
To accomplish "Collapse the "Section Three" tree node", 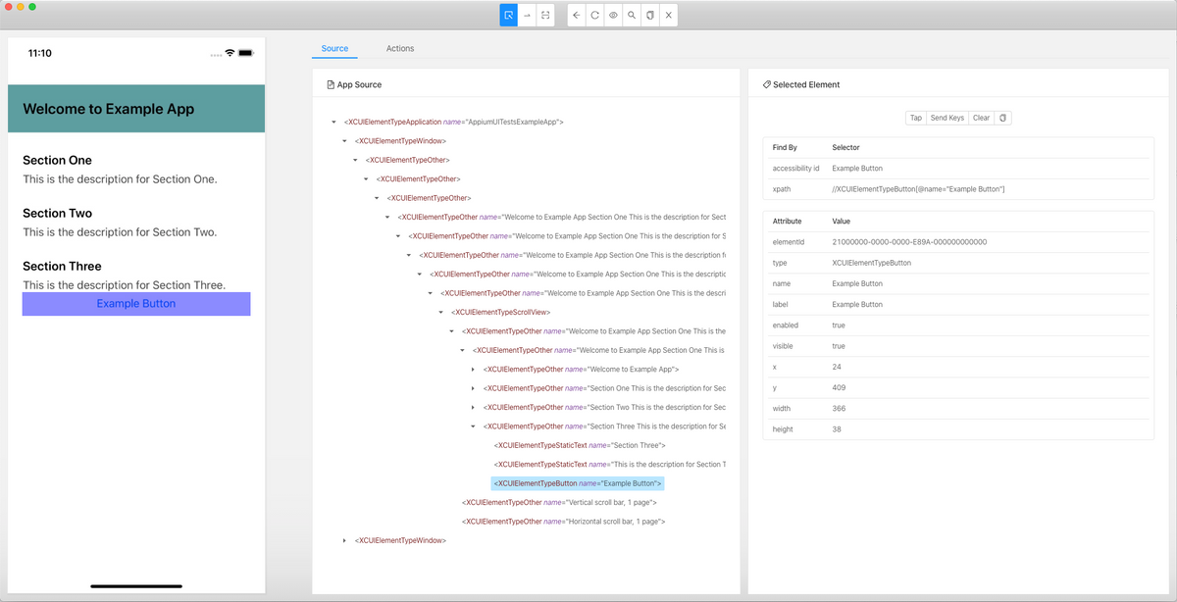I will (473, 426).
